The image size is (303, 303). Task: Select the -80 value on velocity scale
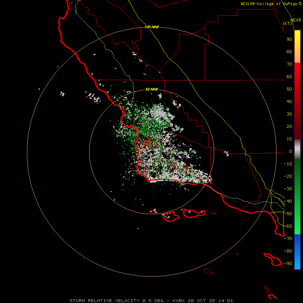288,251
